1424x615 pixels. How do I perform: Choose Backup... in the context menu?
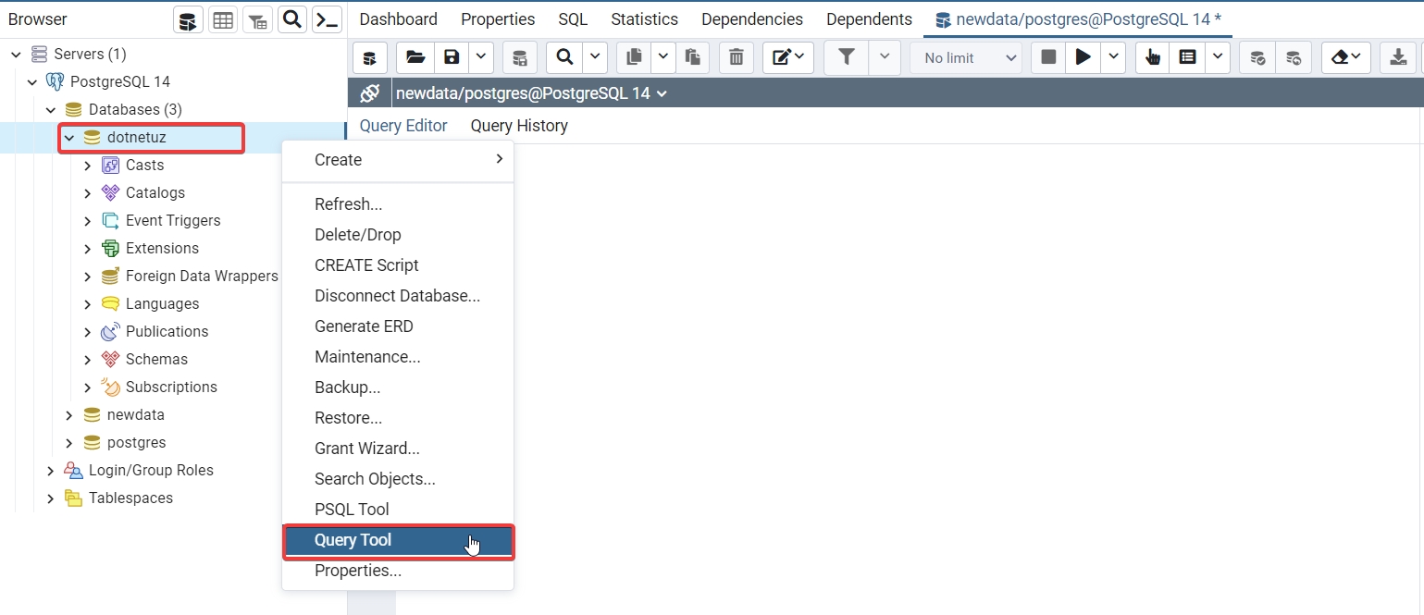(x=347, y=387)
